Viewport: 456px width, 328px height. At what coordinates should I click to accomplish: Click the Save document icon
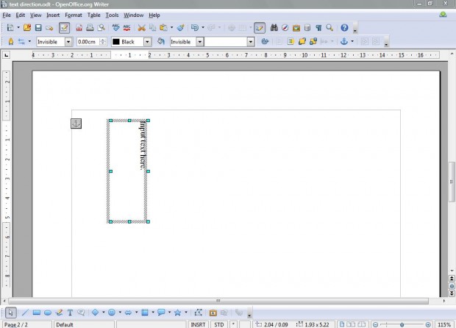(38, 28)
